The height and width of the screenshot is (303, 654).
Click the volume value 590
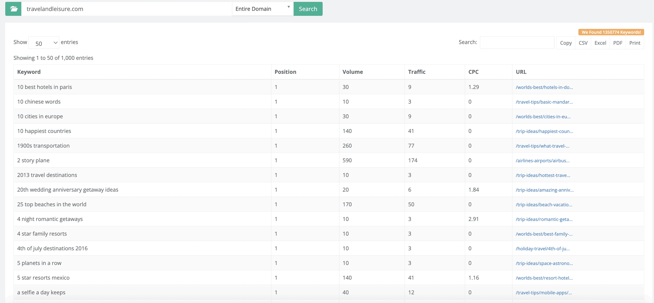[x=347, y=160]
